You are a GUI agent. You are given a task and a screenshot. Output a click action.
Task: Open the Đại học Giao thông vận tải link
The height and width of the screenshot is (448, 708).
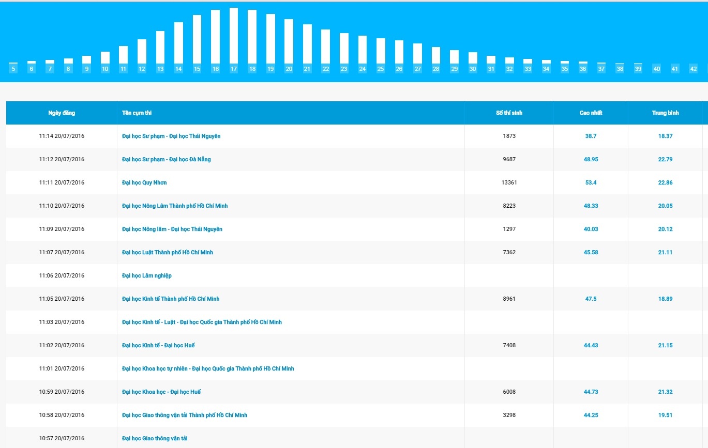pos(155,439)
